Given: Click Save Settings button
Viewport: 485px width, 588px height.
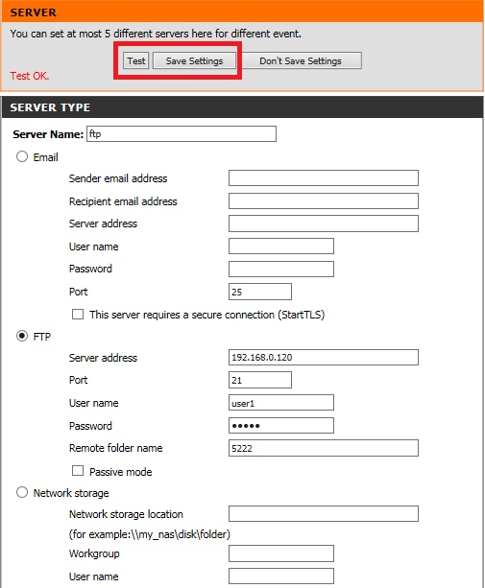Looking at the screenshot, I should (x=194, y=60).
